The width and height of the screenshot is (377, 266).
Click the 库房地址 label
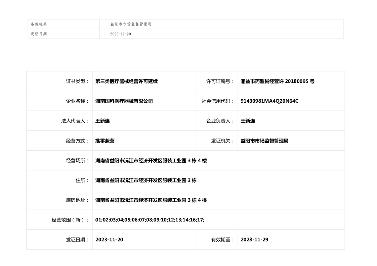pos(77,200)
